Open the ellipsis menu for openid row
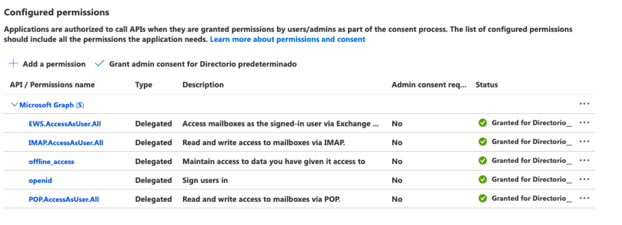The image size is (622, 225). 584,180
